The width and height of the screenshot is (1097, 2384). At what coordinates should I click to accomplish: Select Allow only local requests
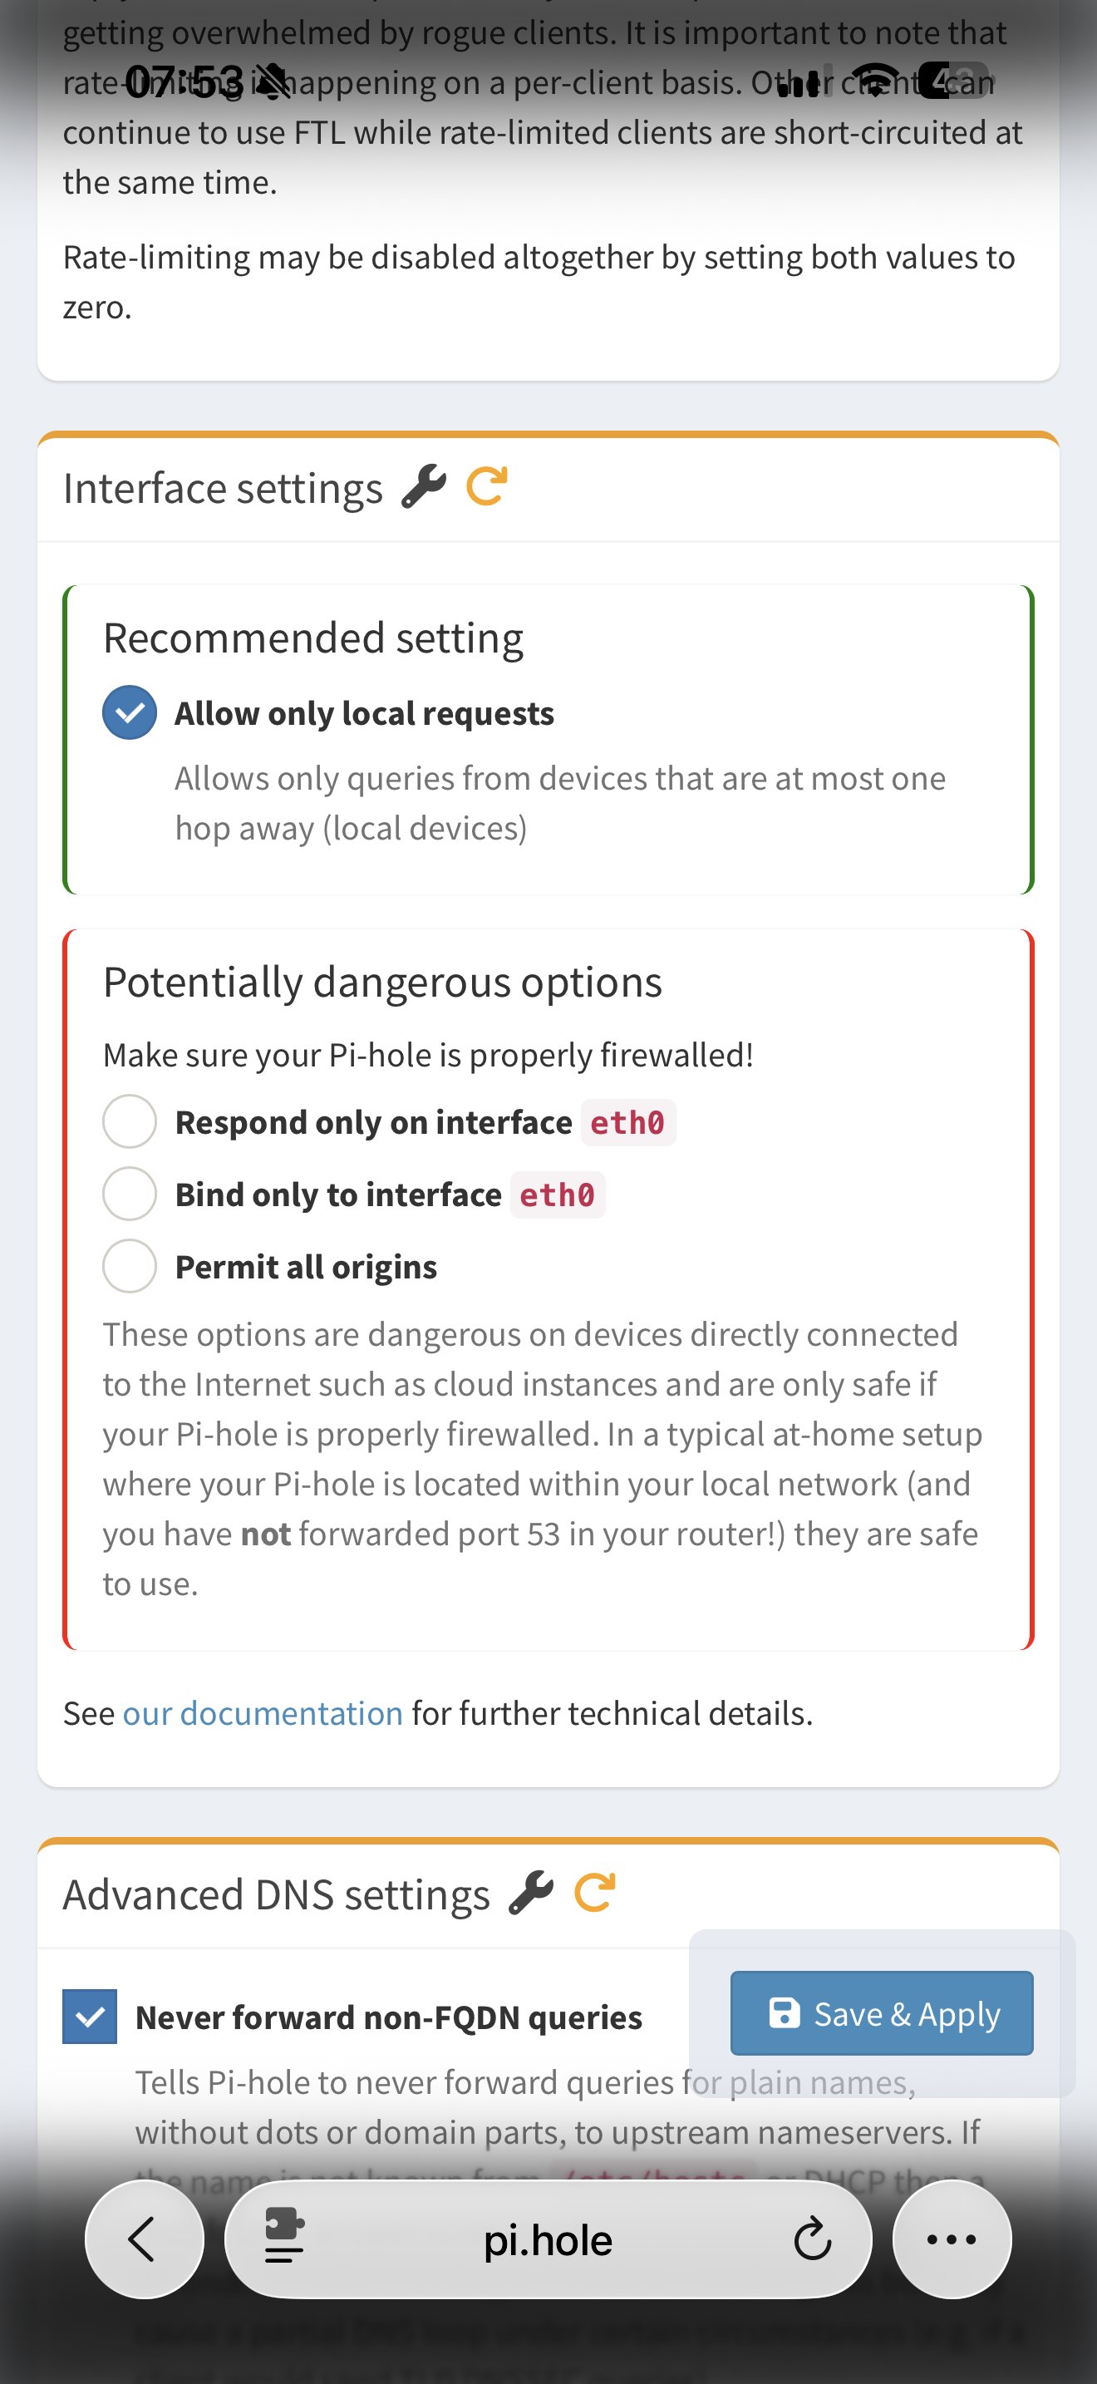pyautogui.click(x=130, y=712)
